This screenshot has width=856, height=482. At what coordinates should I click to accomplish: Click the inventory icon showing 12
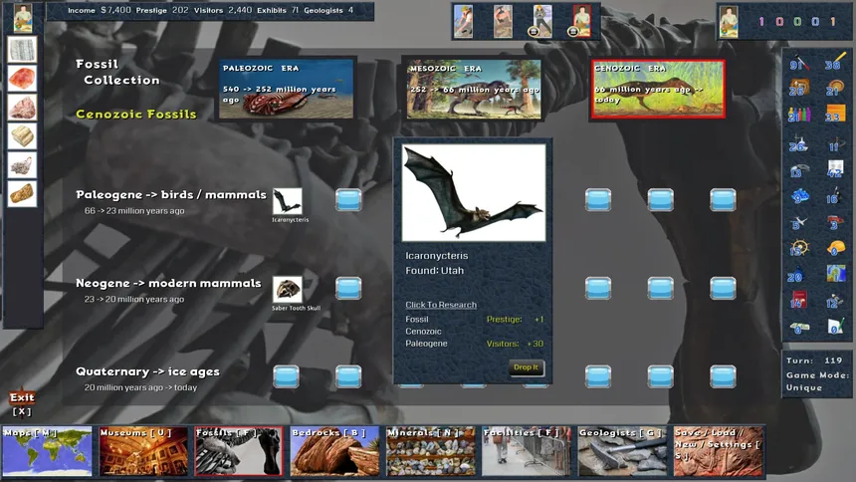[835, 300]
